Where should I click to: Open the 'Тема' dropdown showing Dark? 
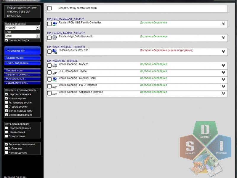tap(23, 36)
